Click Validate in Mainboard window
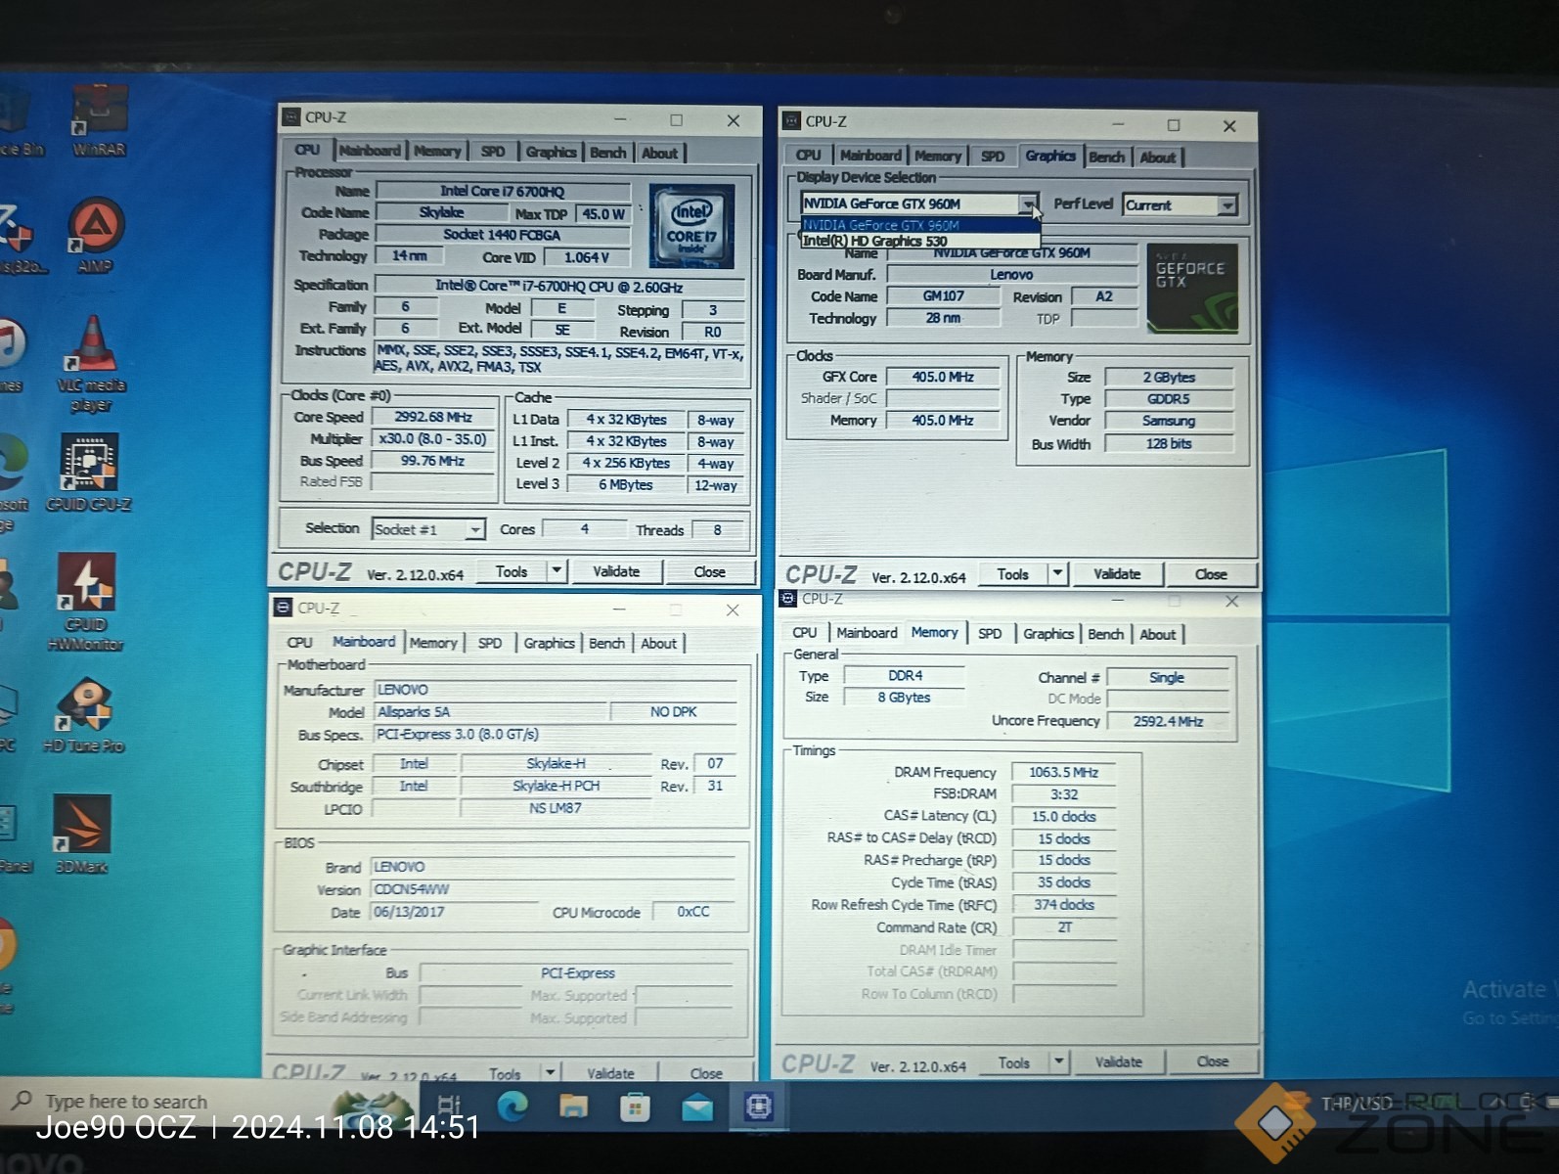Viewport: 1559px width, 1174px height. [610, 1073]
